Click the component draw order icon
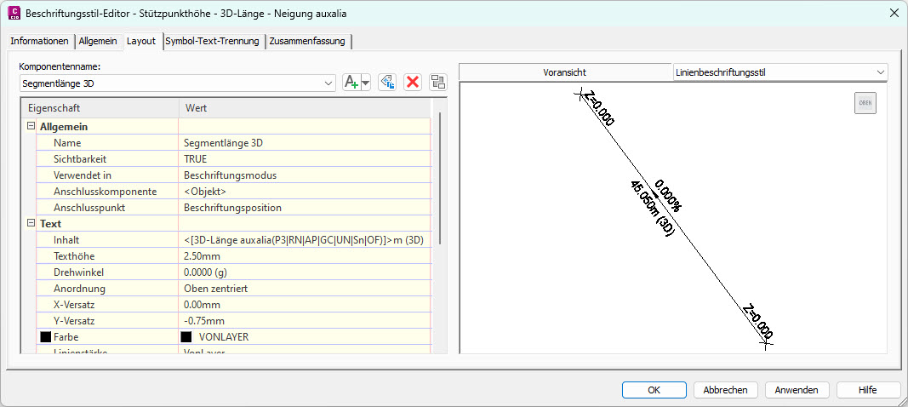This screenshot has height=407, width=908. 438,82
